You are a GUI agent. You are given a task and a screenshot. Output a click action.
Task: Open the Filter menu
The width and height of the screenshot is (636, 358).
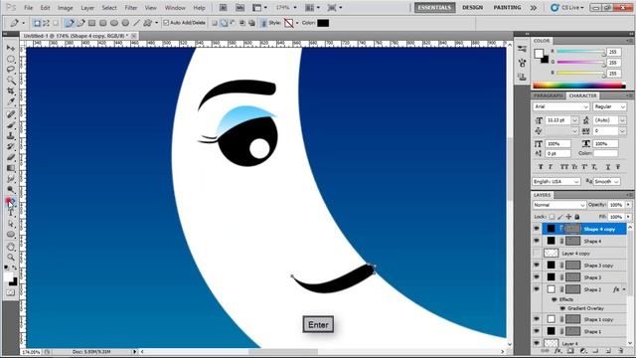click(x=130, y=8)
